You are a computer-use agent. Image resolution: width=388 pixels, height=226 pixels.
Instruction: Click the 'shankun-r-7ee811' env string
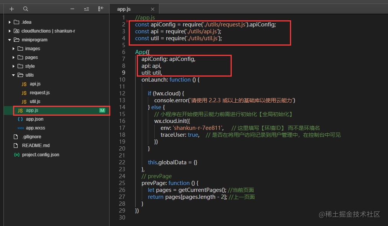198,128
